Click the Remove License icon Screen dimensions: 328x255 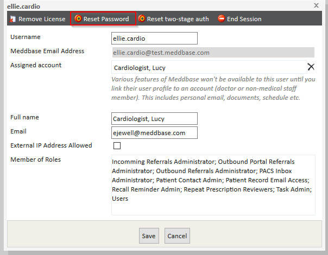point(12,19)
